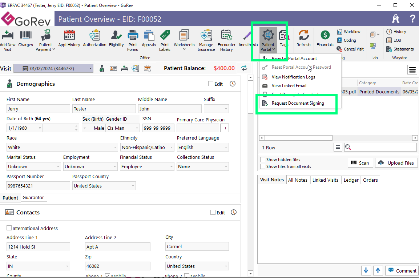The image size is (419, 278).
Task: Expand the Patient Payment dropdown
Action: point(54,49)
